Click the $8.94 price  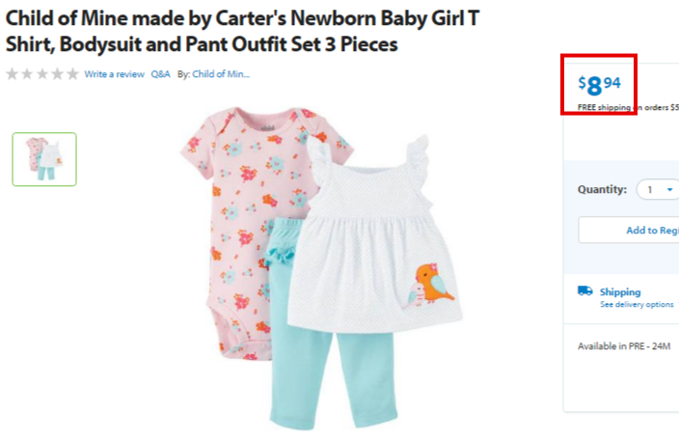[x=599, y=85]
